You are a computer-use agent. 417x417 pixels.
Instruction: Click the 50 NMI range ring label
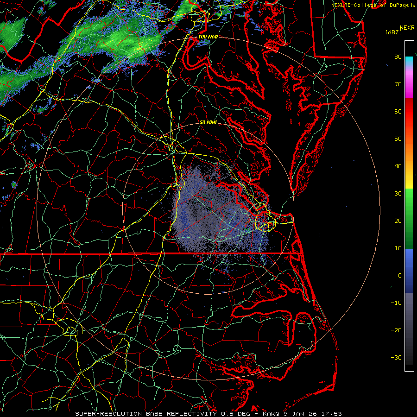[208, 122]
